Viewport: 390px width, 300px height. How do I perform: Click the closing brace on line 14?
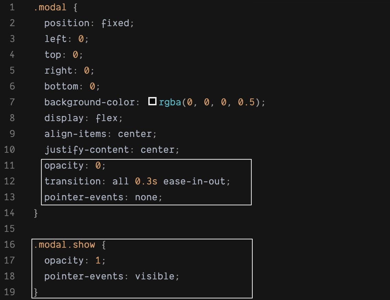coord(36,213)
